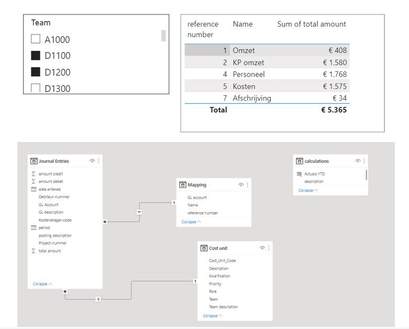The height and width of the screenshot is (329, 409).
Task: Select the Personeel row
Action: click(x=267, y=74)
